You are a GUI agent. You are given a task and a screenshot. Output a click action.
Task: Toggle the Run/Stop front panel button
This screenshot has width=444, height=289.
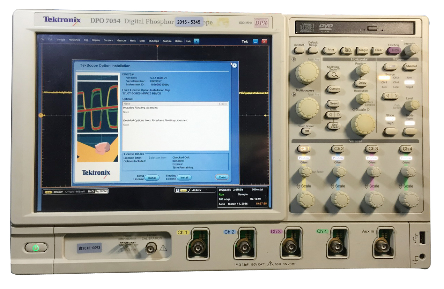347,50
